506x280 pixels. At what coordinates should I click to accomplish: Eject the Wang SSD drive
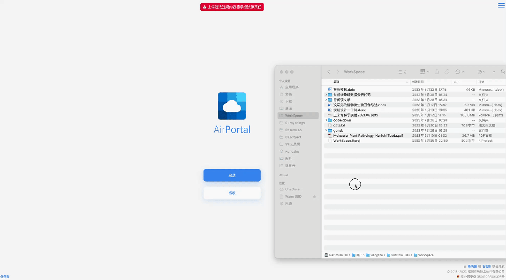click(315, 196)
